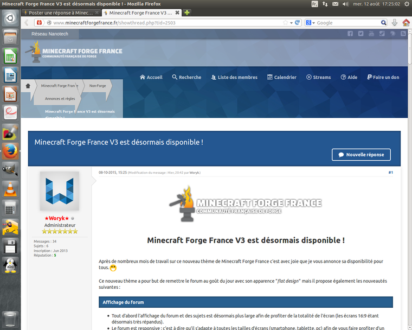Viewport: 412px width, 330px height.
Task: Open Firefox downloads arrow icon
Action: tap(395, 23)
